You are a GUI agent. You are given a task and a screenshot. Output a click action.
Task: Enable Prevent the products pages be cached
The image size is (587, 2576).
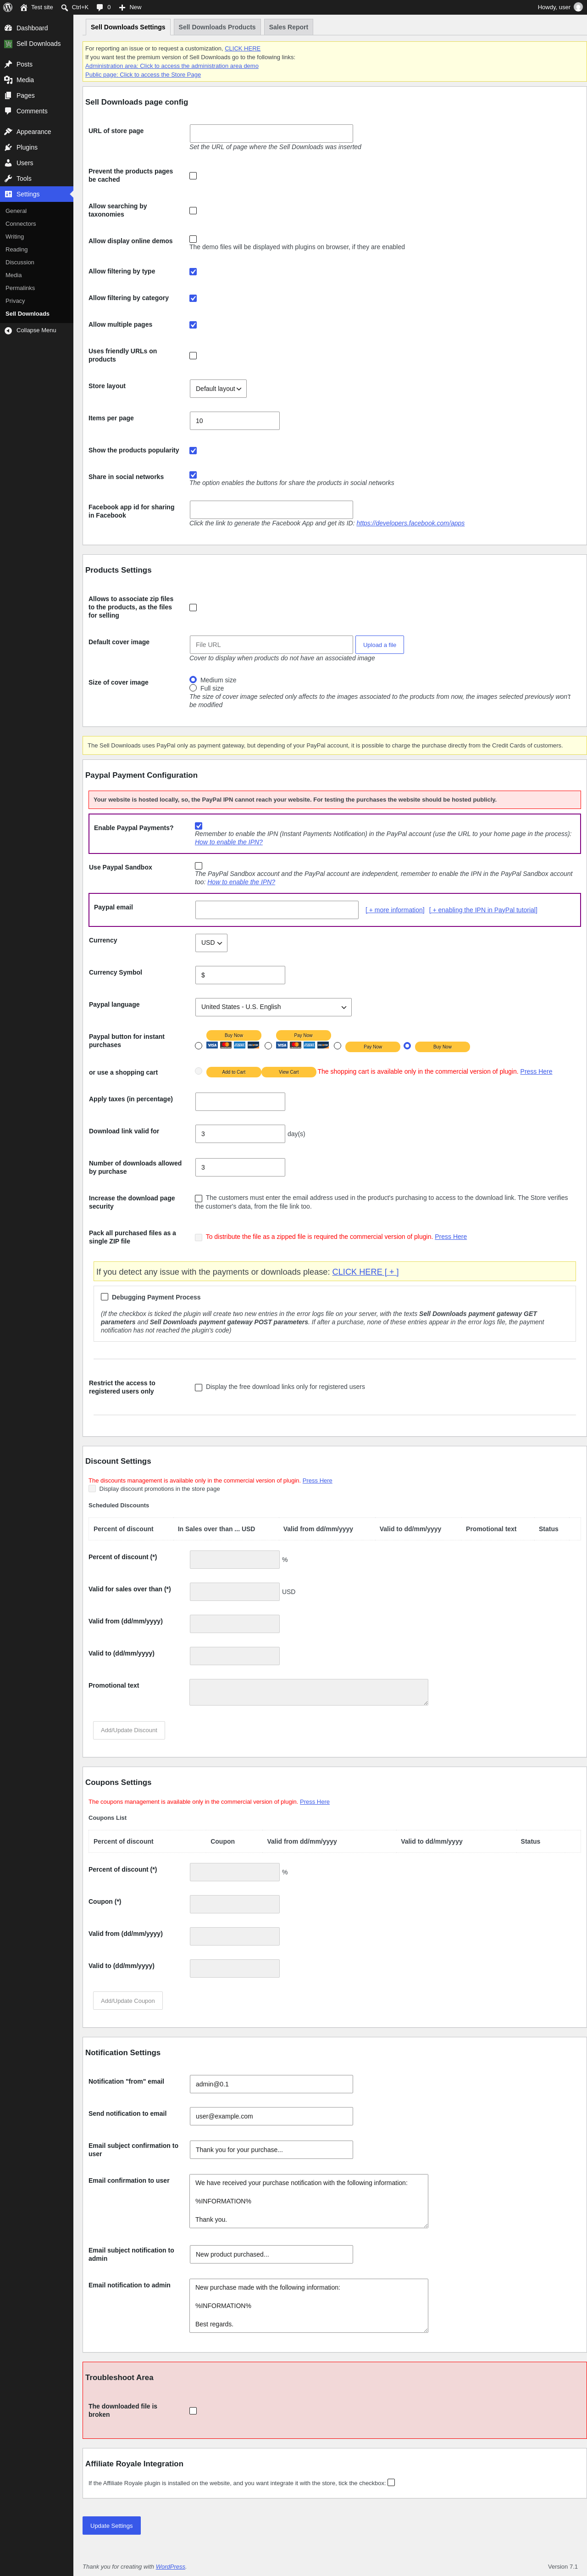(193, 176)
